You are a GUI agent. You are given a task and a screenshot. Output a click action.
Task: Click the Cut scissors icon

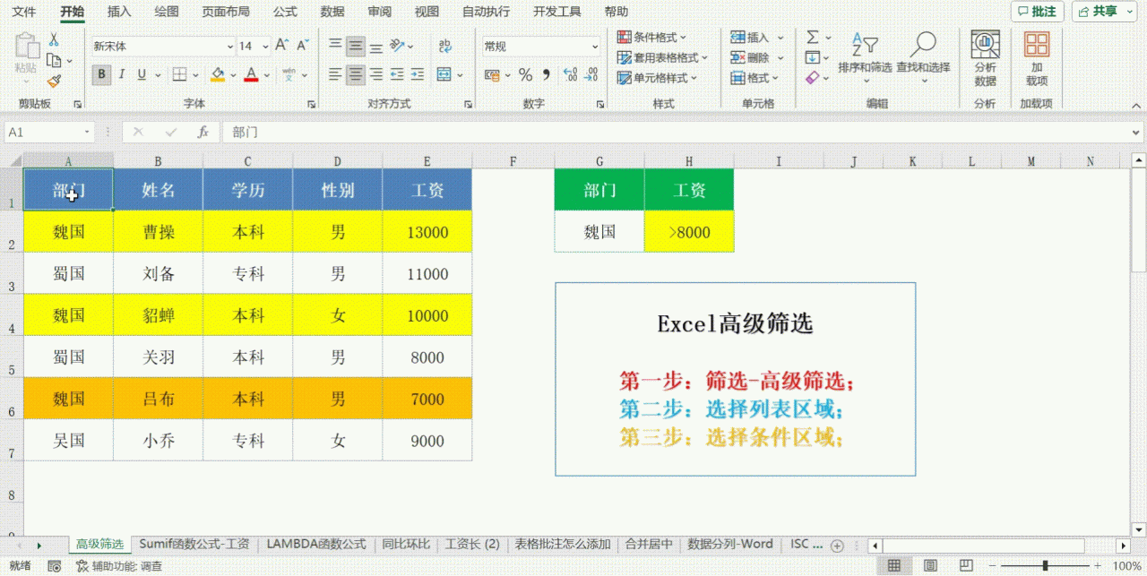pyautogui.click(x=54, y=39)
